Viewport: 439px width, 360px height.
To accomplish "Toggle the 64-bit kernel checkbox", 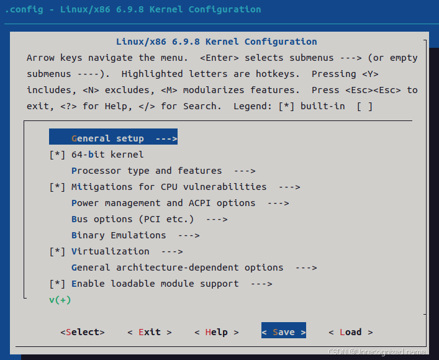I will tap(57, 155).
